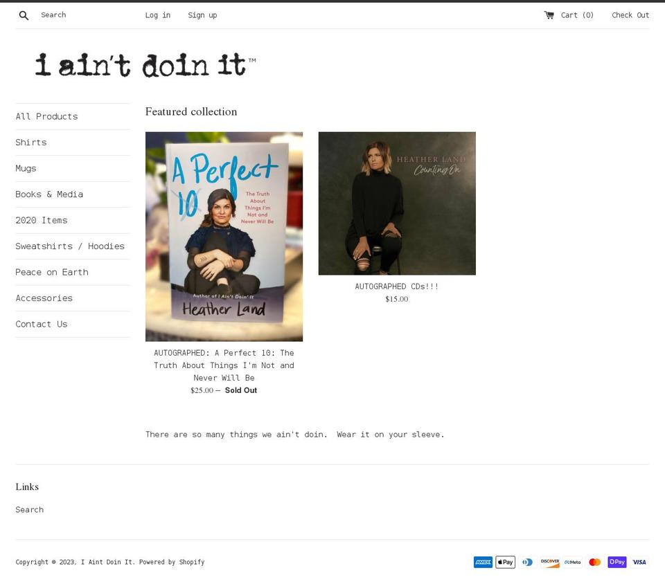Click the Apple Pay payment icon
This screenshot has height=584, width=665.
(x=505, y=562)
